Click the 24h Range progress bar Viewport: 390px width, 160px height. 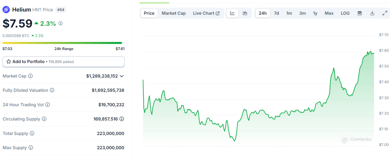pyautogui.click(x=63, y=43)
